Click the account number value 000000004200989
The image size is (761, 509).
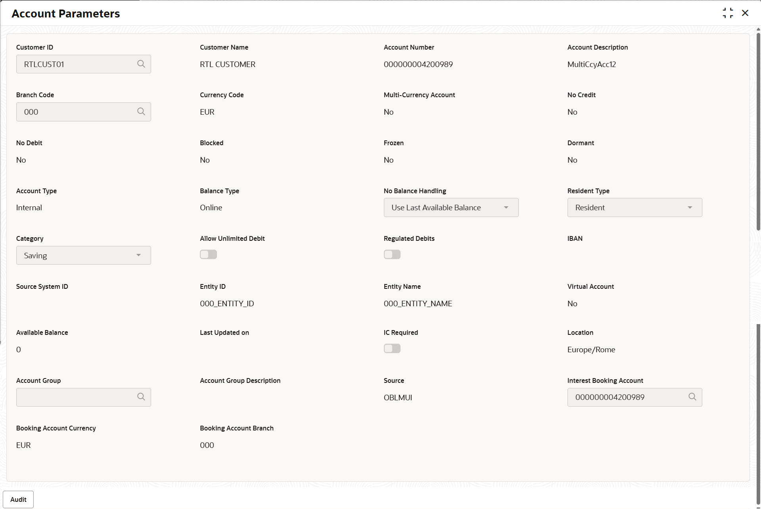tap(418, 64)
